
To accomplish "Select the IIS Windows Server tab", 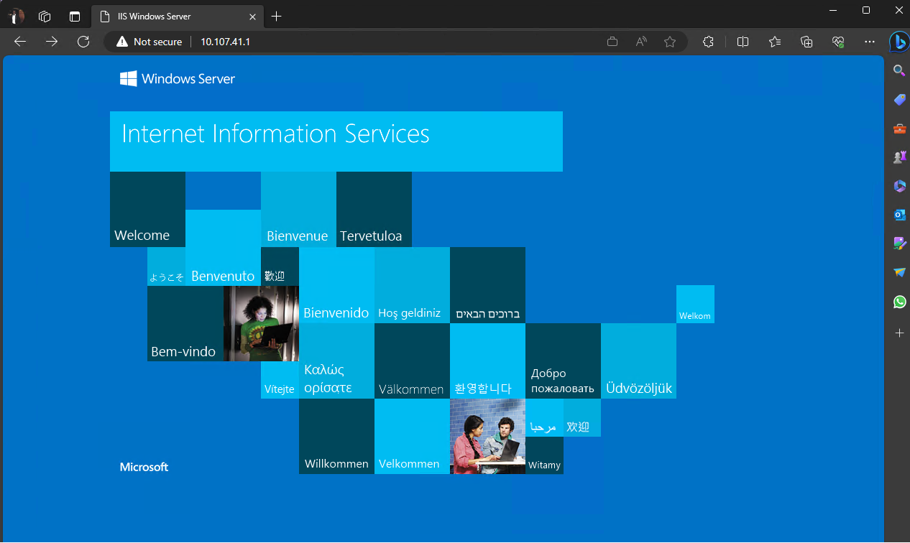I will click(x=178, y=16).
